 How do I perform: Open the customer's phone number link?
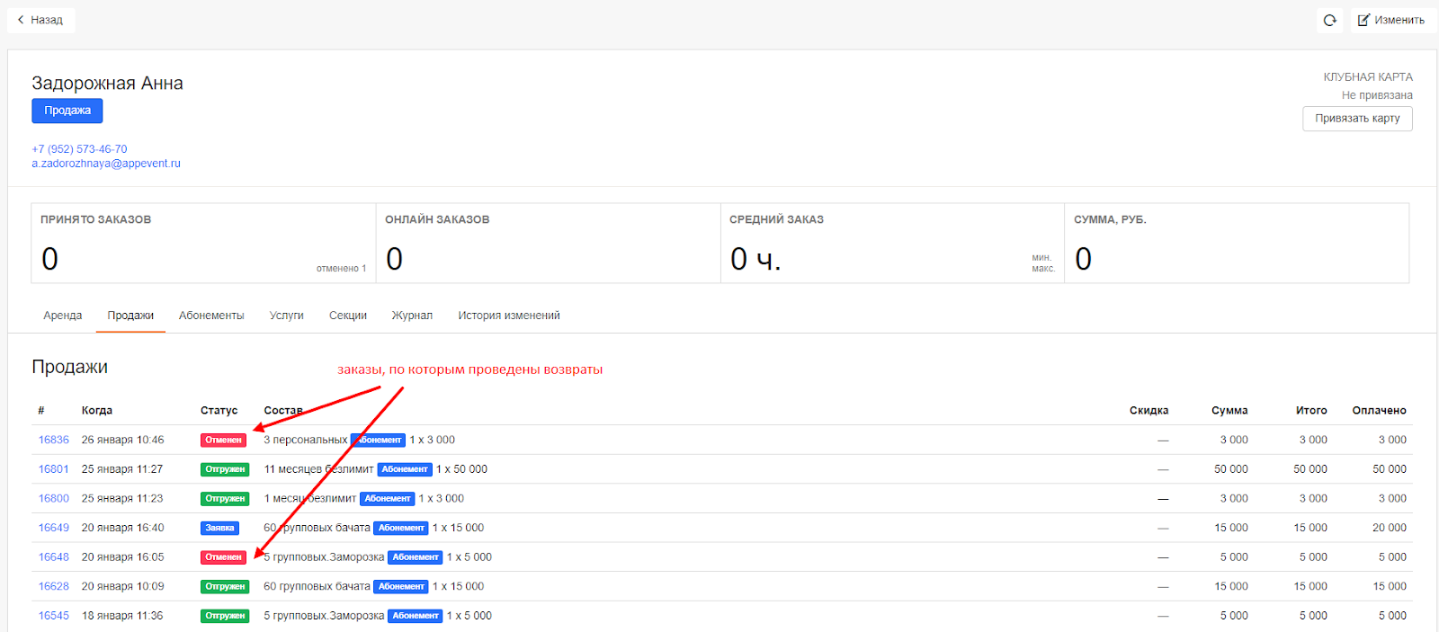pyautogui.click(x=79, y=149)
